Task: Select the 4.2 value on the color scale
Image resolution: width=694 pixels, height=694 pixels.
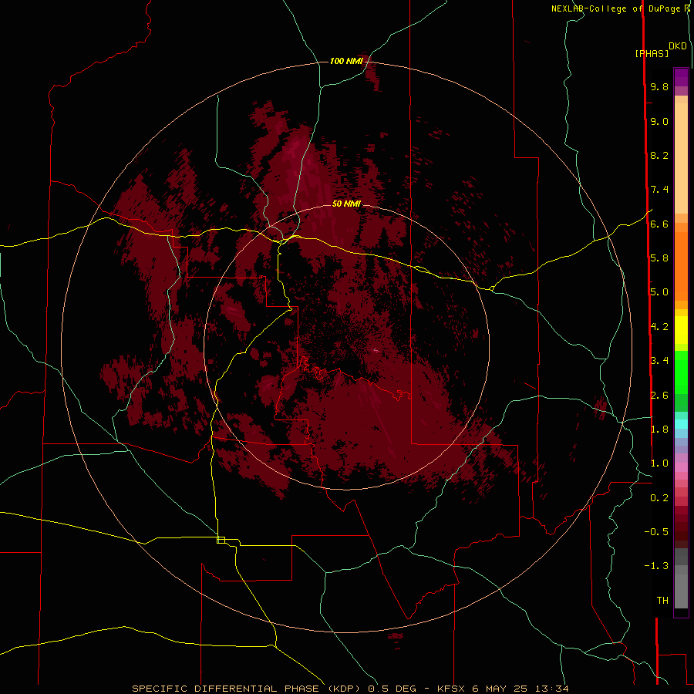Action: [659, 327]
